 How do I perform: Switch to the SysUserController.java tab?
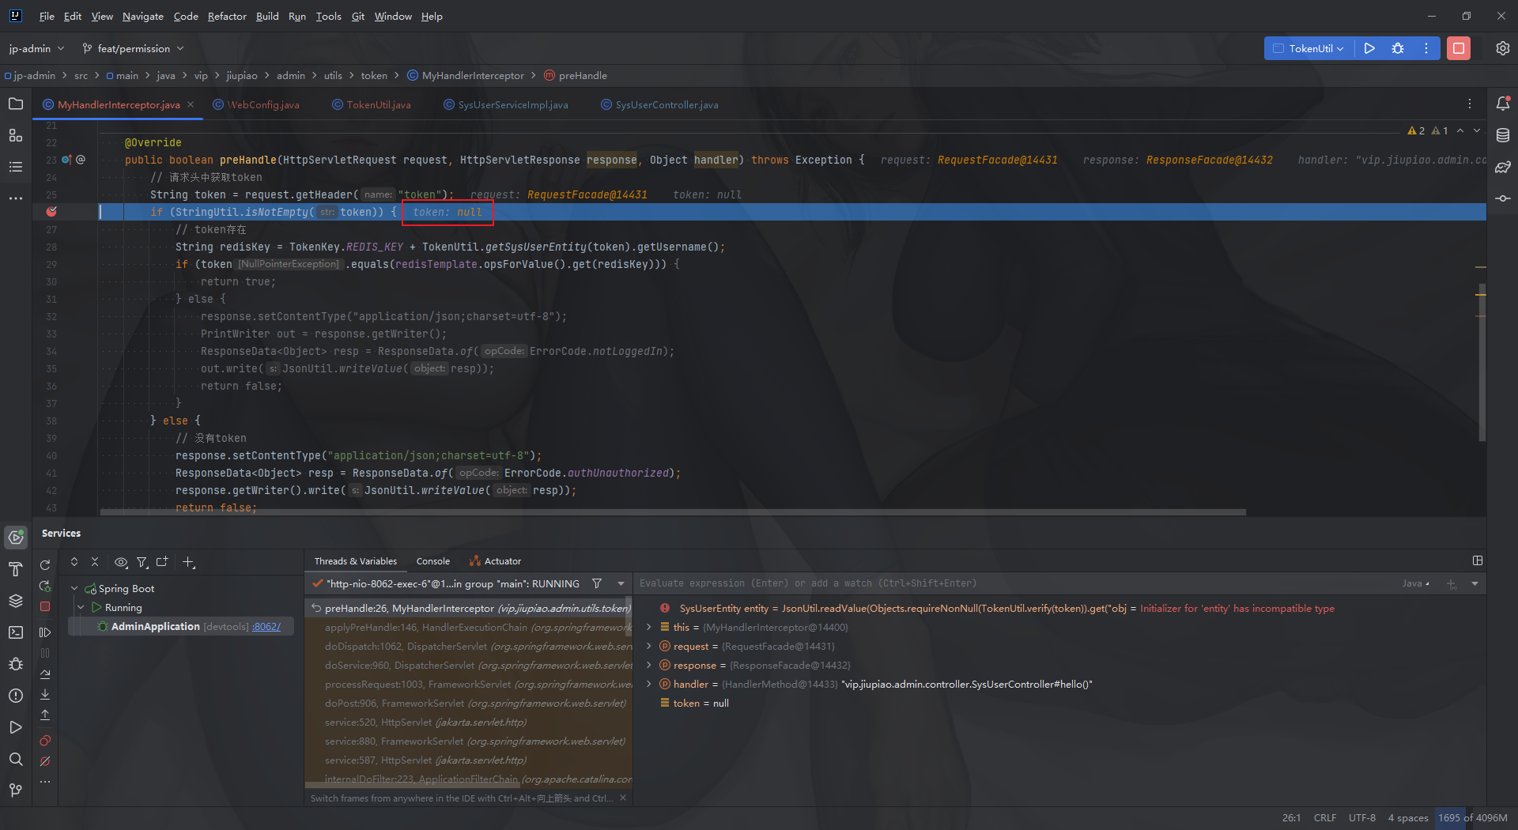pyautogui.click(x=659, y=104)
